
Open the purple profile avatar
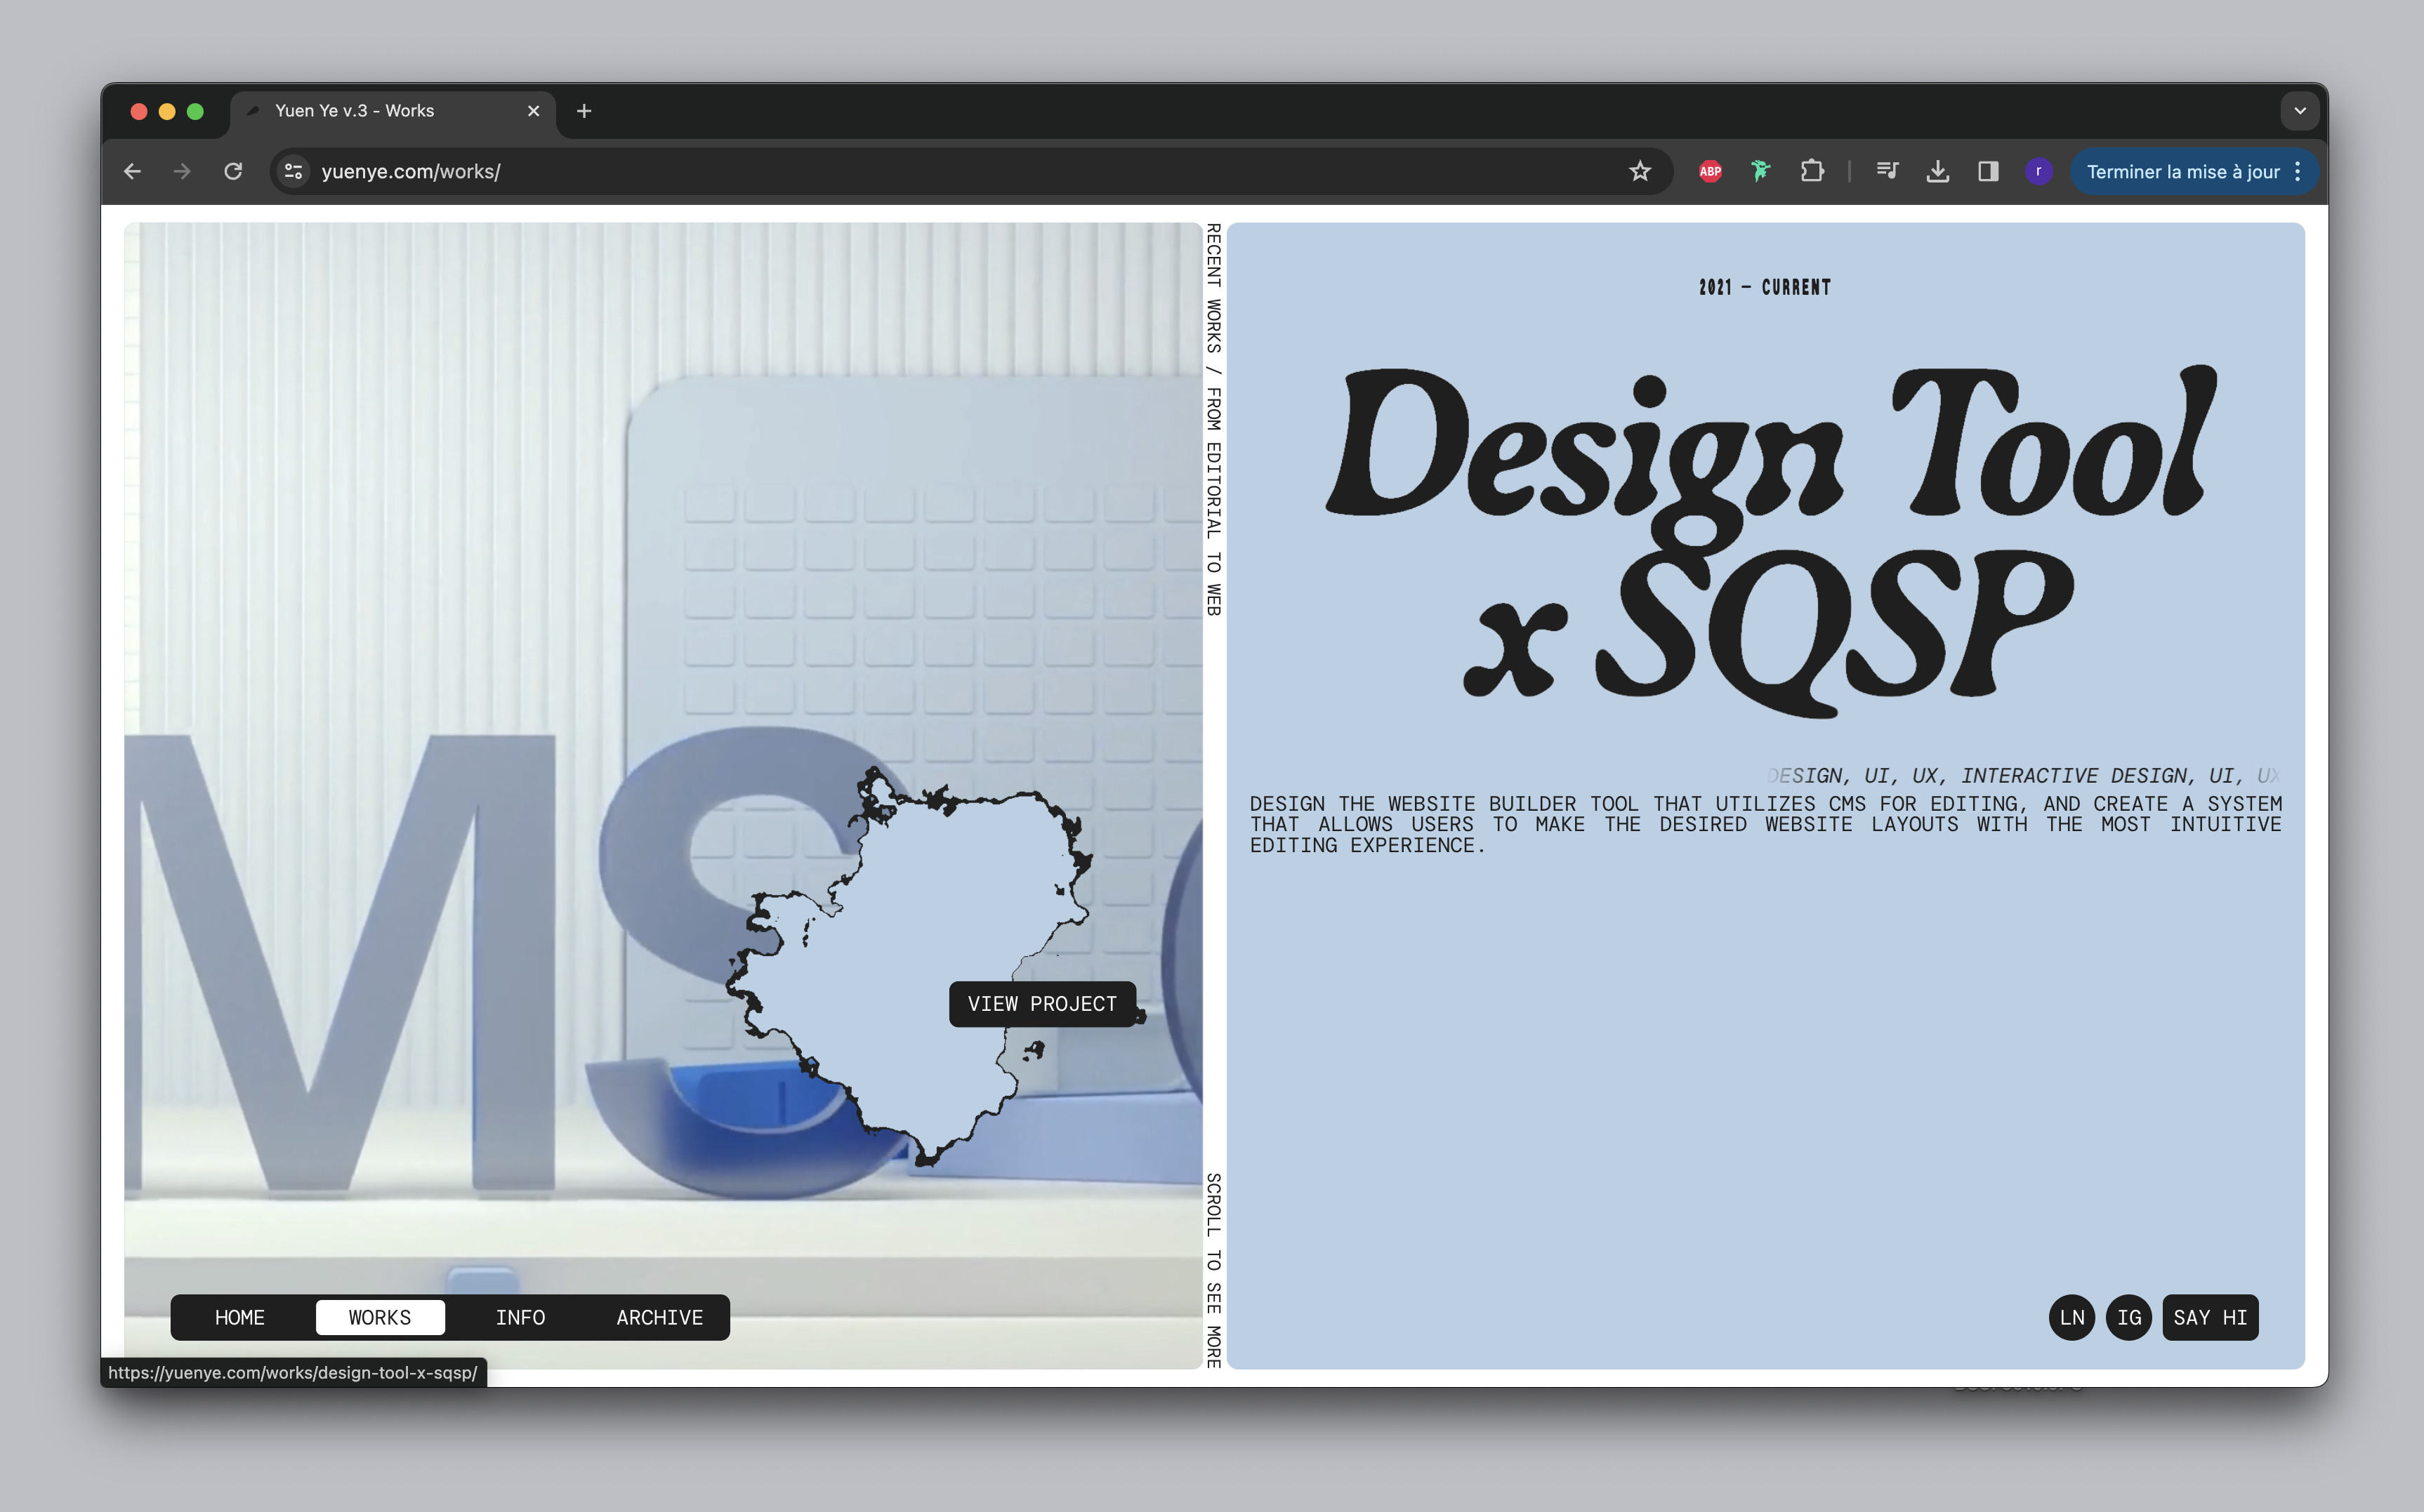coord(2038,171)
